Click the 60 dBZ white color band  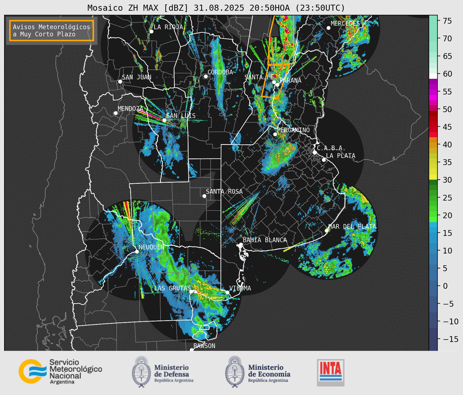coord(433,76)
